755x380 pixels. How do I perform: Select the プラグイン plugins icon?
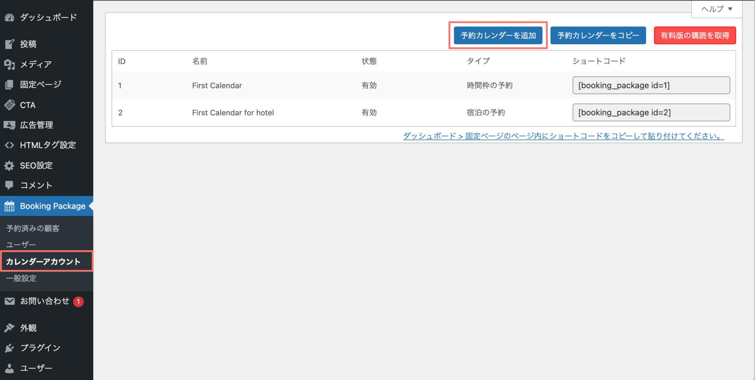click(x=9, y=348)
